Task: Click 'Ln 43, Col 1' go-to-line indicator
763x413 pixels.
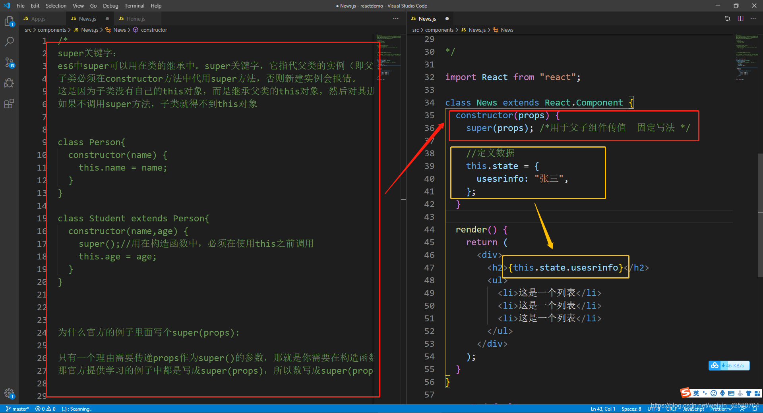Action: tap(603, 409)
